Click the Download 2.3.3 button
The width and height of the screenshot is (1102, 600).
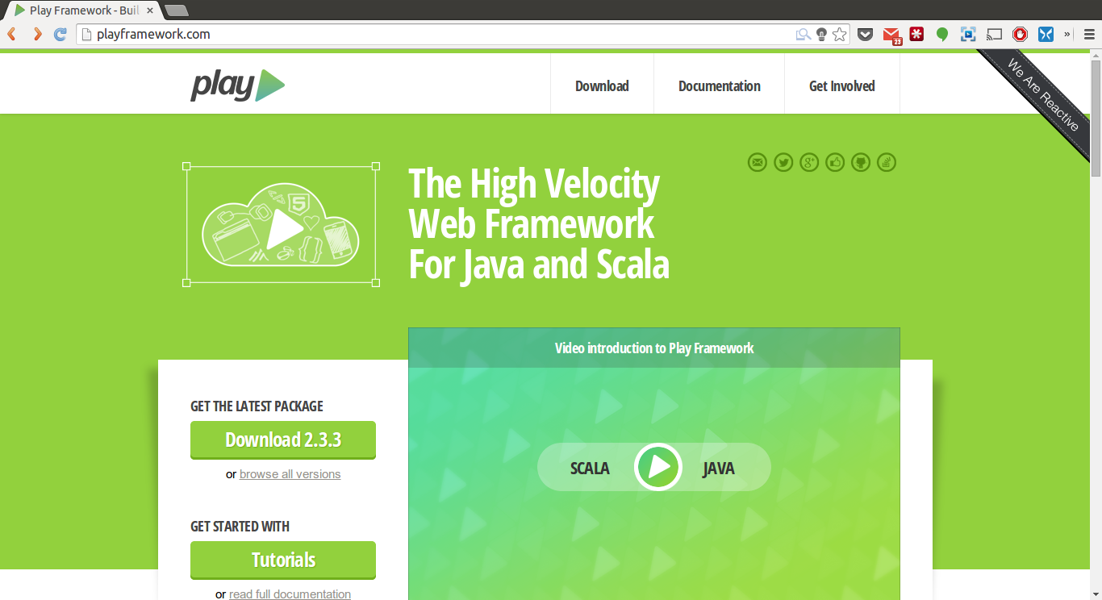pos(283,440)
